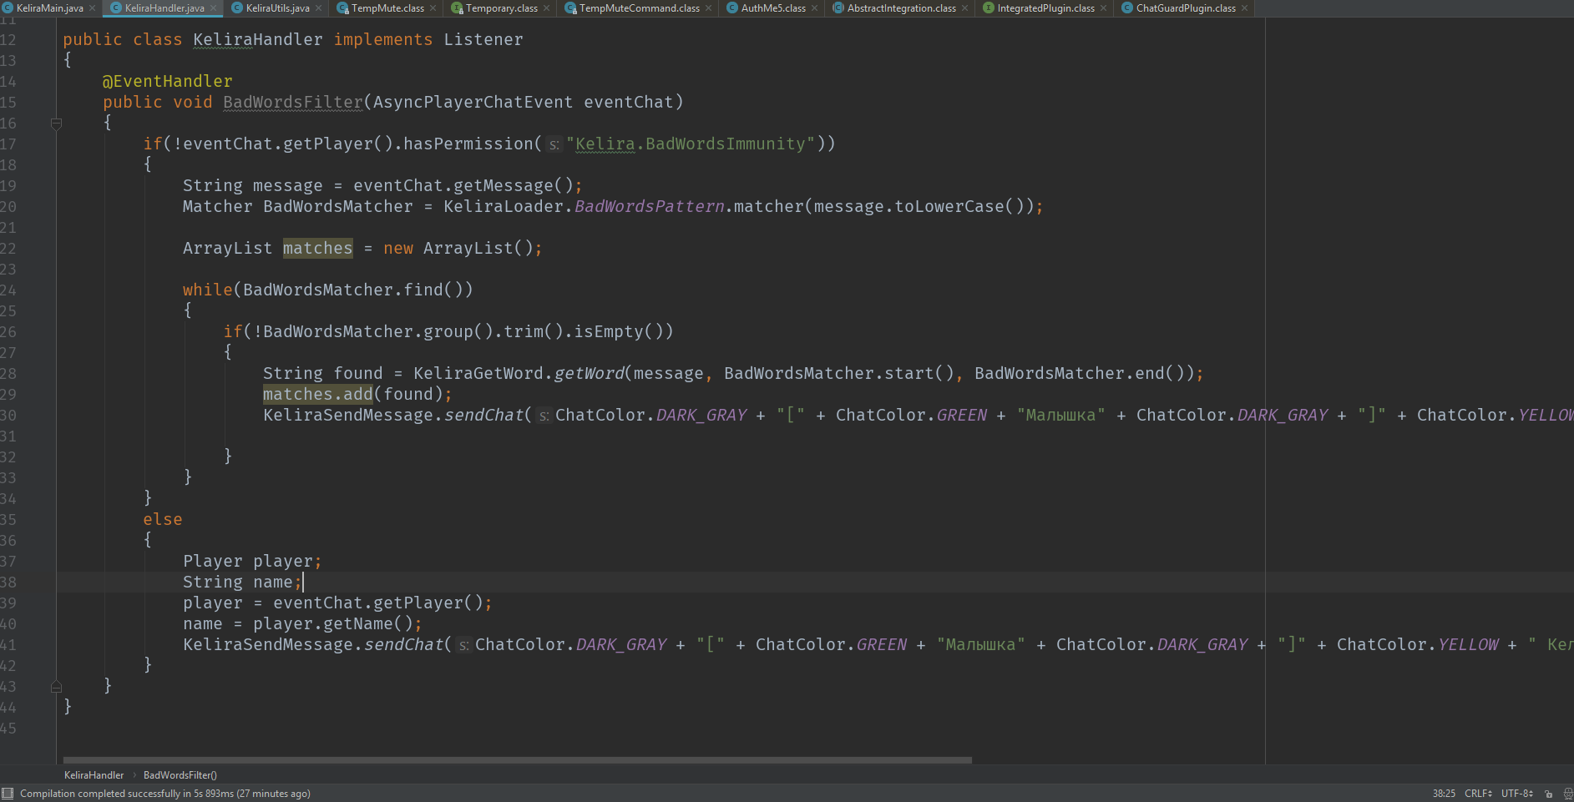The image size is (1574, 802).
Task: Click the BadWordsFilter method name
Action: (x=293, y=102)
